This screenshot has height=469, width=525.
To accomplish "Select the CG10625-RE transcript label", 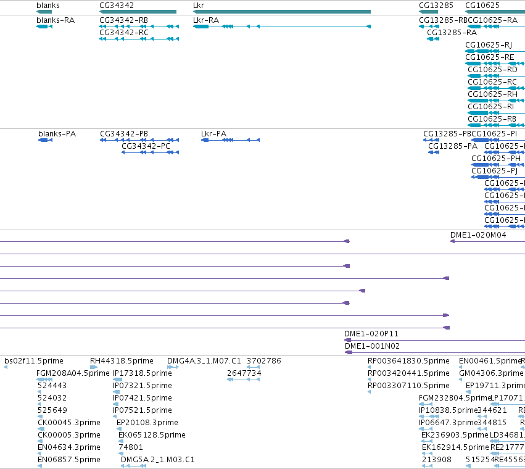I will click(x=489, y=57).
